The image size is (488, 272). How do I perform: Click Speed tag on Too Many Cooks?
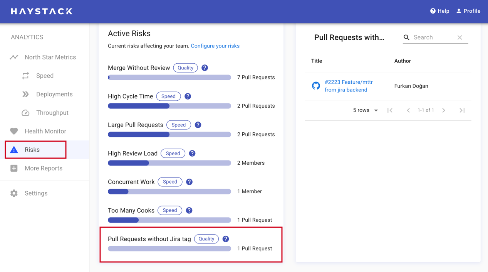point(170,210)
